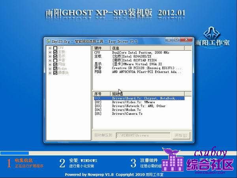Click the 驱动解压到 button
Image resolution: width=237 pixels, height=178 pixels.
coord(103,135)
